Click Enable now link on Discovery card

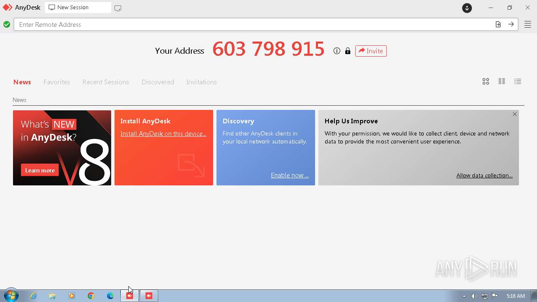click(289, 175)
